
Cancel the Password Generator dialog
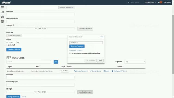pyautogui.click(x=100, y=60)
